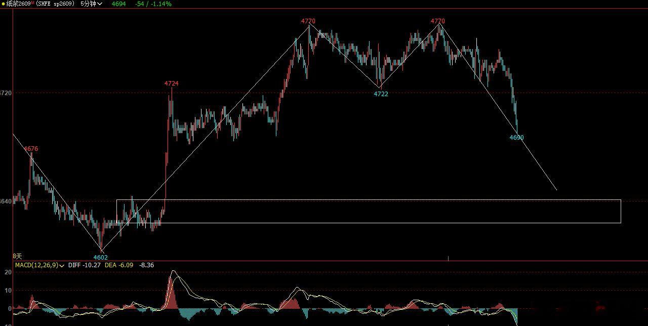
Task: Click the -8.36 MACD histogram value
Action: click(146, 265)
